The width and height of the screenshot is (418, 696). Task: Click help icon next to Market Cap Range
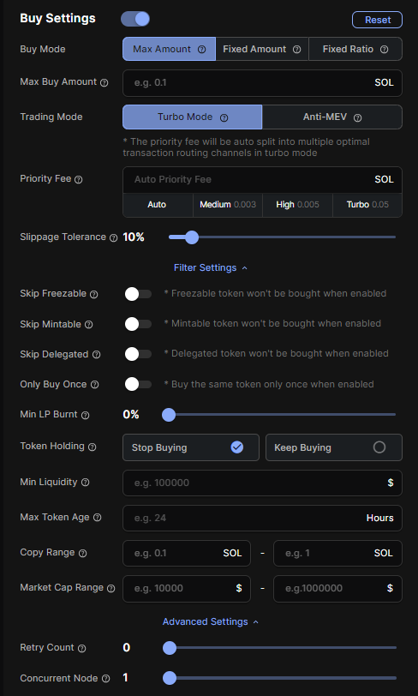pos(111,588)
